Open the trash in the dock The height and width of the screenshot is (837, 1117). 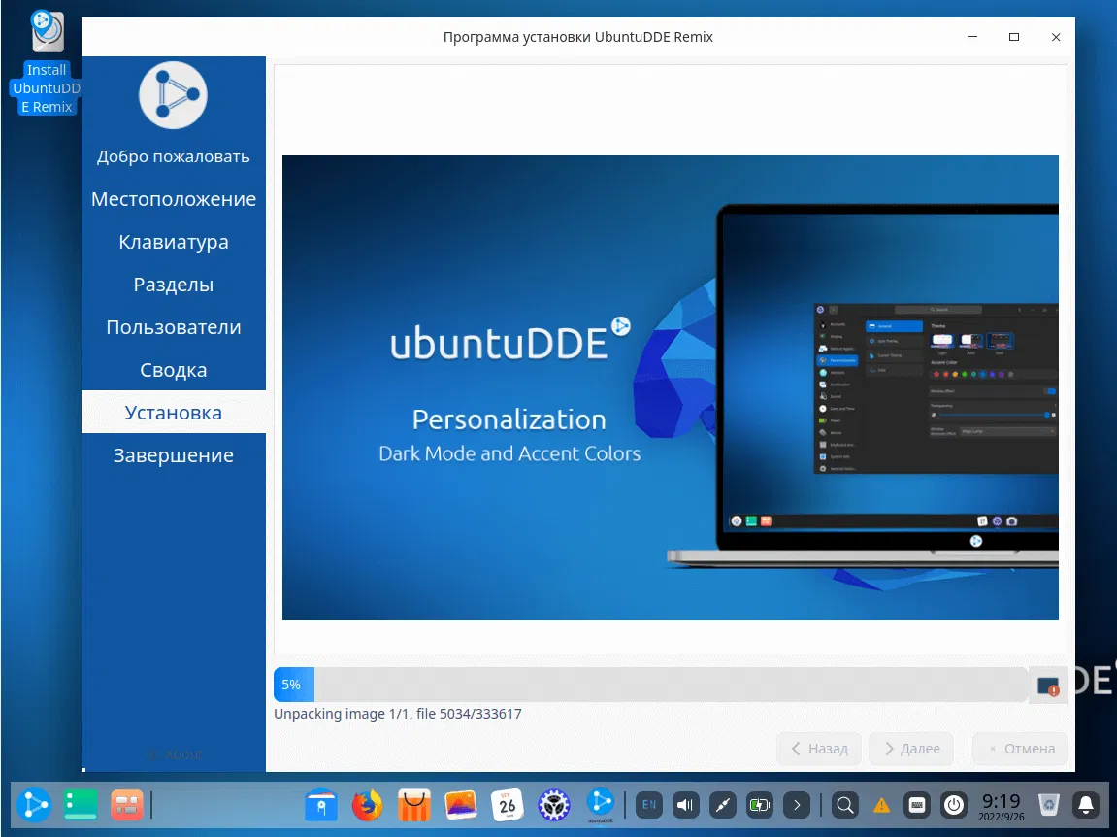[1049, 805]
